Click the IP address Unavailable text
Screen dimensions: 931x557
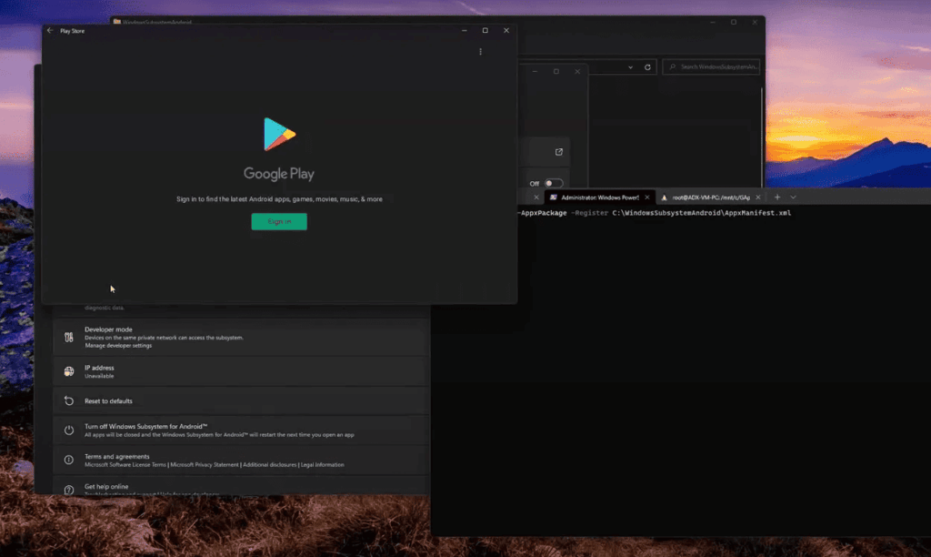(x=99, y=376)
